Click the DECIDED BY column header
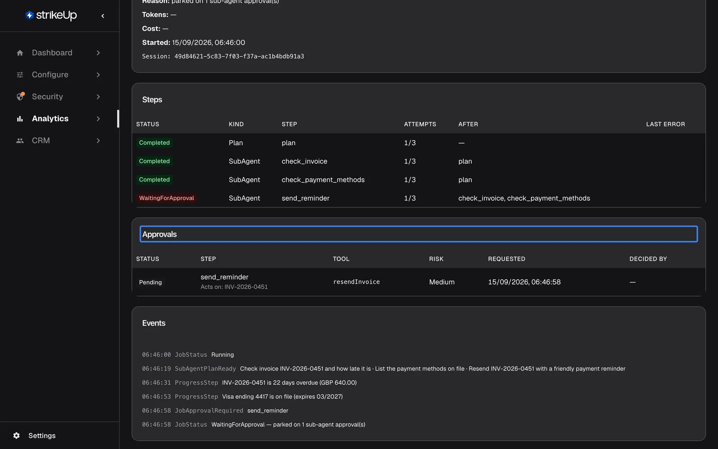 click(x=648, y=259)
